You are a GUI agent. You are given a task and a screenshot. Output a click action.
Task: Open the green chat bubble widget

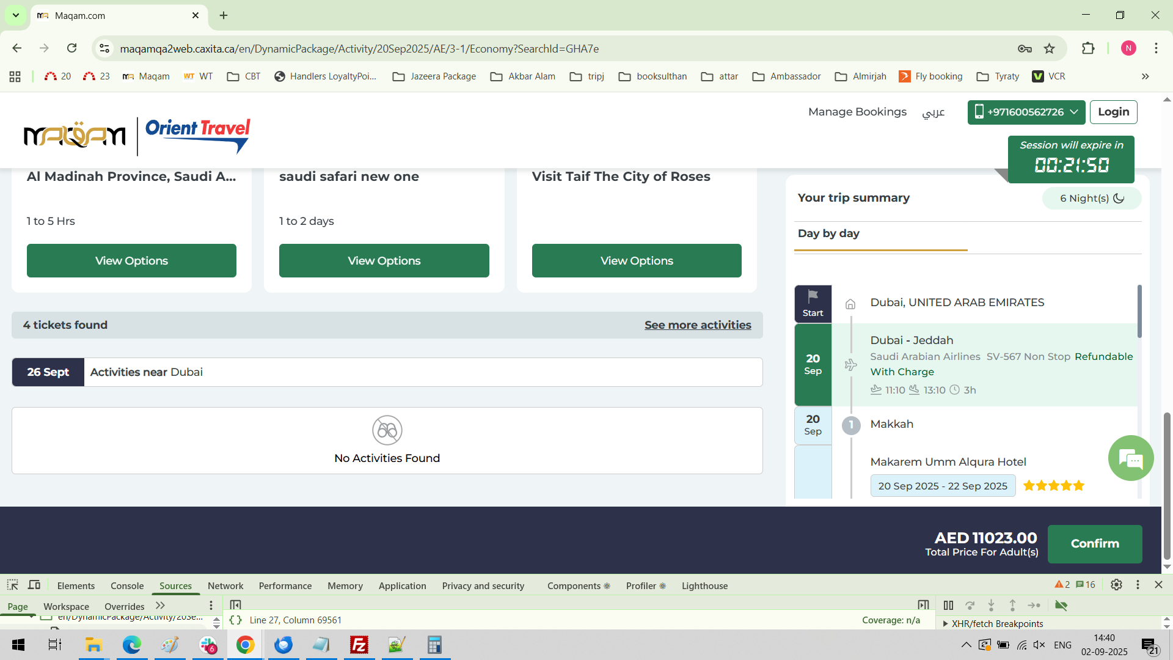click(x=1131, y=458)
